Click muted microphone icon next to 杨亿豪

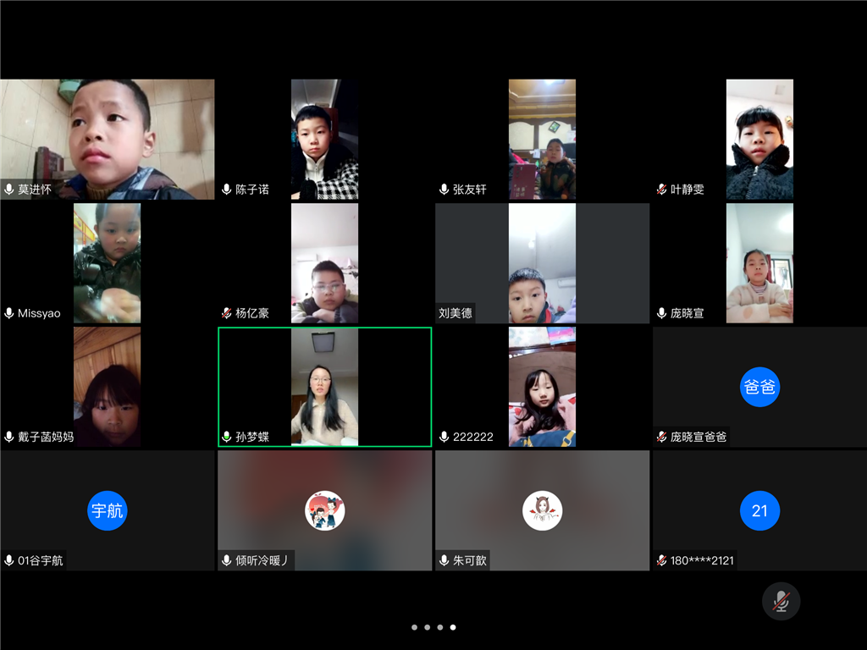tap(227, 313)
